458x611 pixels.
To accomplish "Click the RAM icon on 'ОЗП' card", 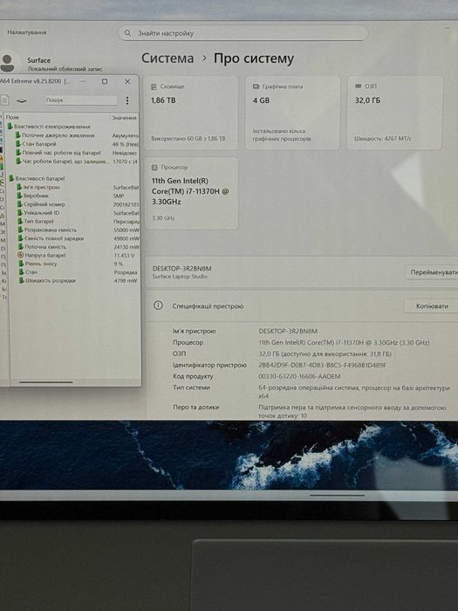I will [x=359, y=86].
